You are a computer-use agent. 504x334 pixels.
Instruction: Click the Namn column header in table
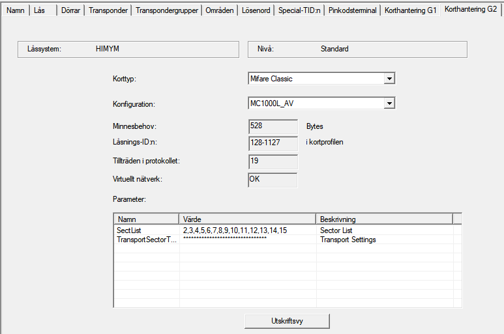[146, 219]
